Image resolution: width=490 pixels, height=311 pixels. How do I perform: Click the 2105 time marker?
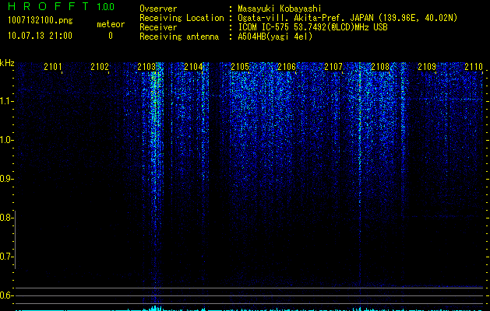pos(240,66)
